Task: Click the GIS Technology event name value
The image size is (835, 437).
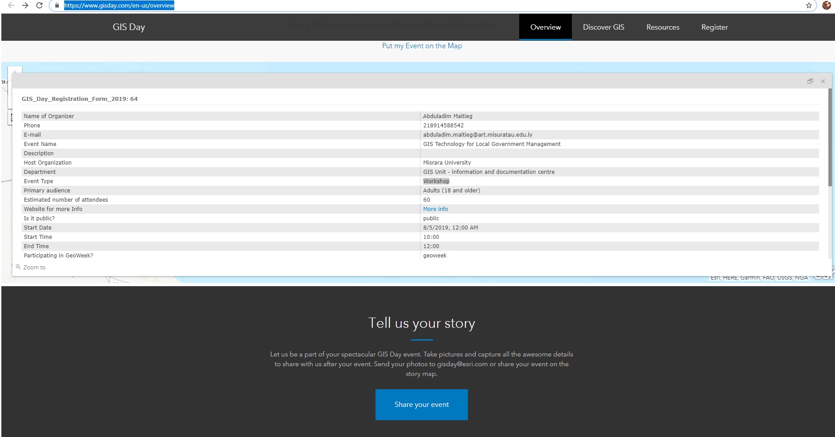Action: click(492, 144)
